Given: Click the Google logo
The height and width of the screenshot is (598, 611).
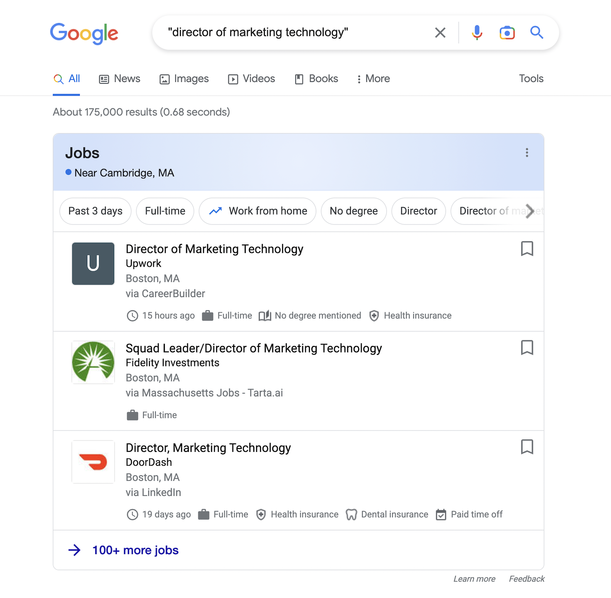Looking at the screenshot, I should coord(84,33).
